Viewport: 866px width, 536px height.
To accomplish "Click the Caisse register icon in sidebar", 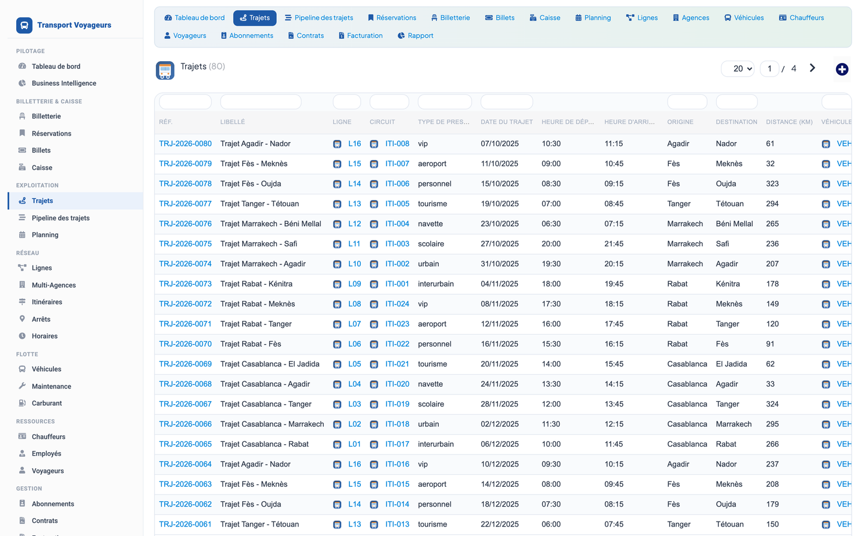I will click(22, 167).
